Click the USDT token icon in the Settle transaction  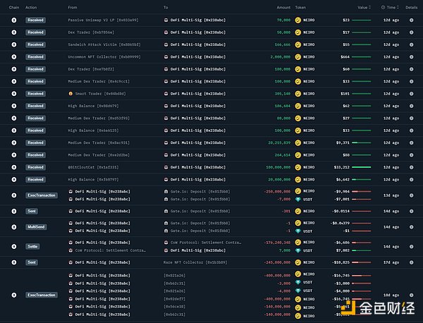pyautogui.click(x=298, y=250)
